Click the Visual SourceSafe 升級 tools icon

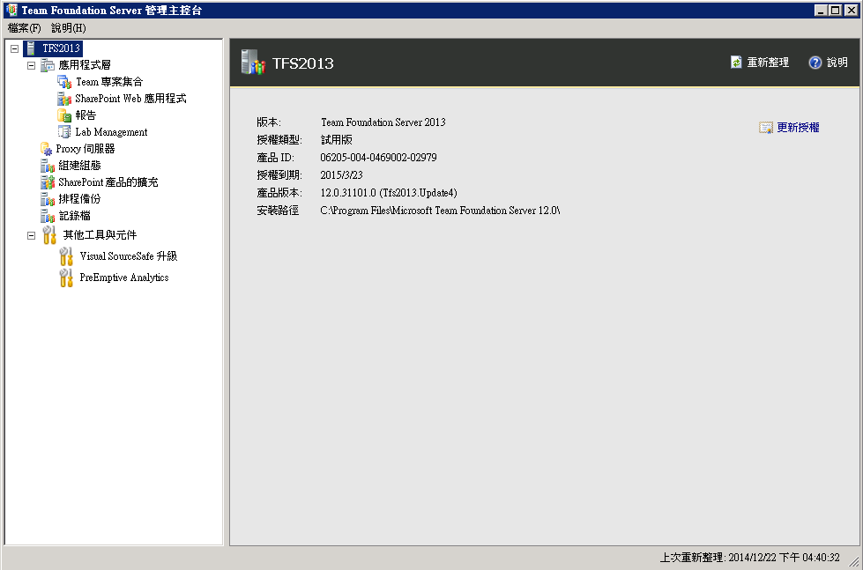(66, 256)
